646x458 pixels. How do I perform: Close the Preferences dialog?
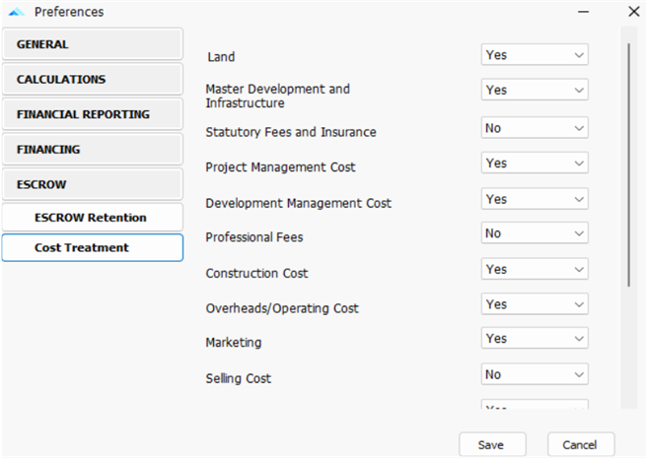(633, 12)
